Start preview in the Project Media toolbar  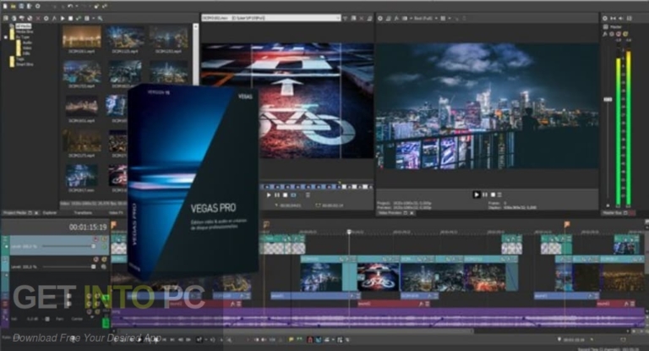tap(63, 19)
